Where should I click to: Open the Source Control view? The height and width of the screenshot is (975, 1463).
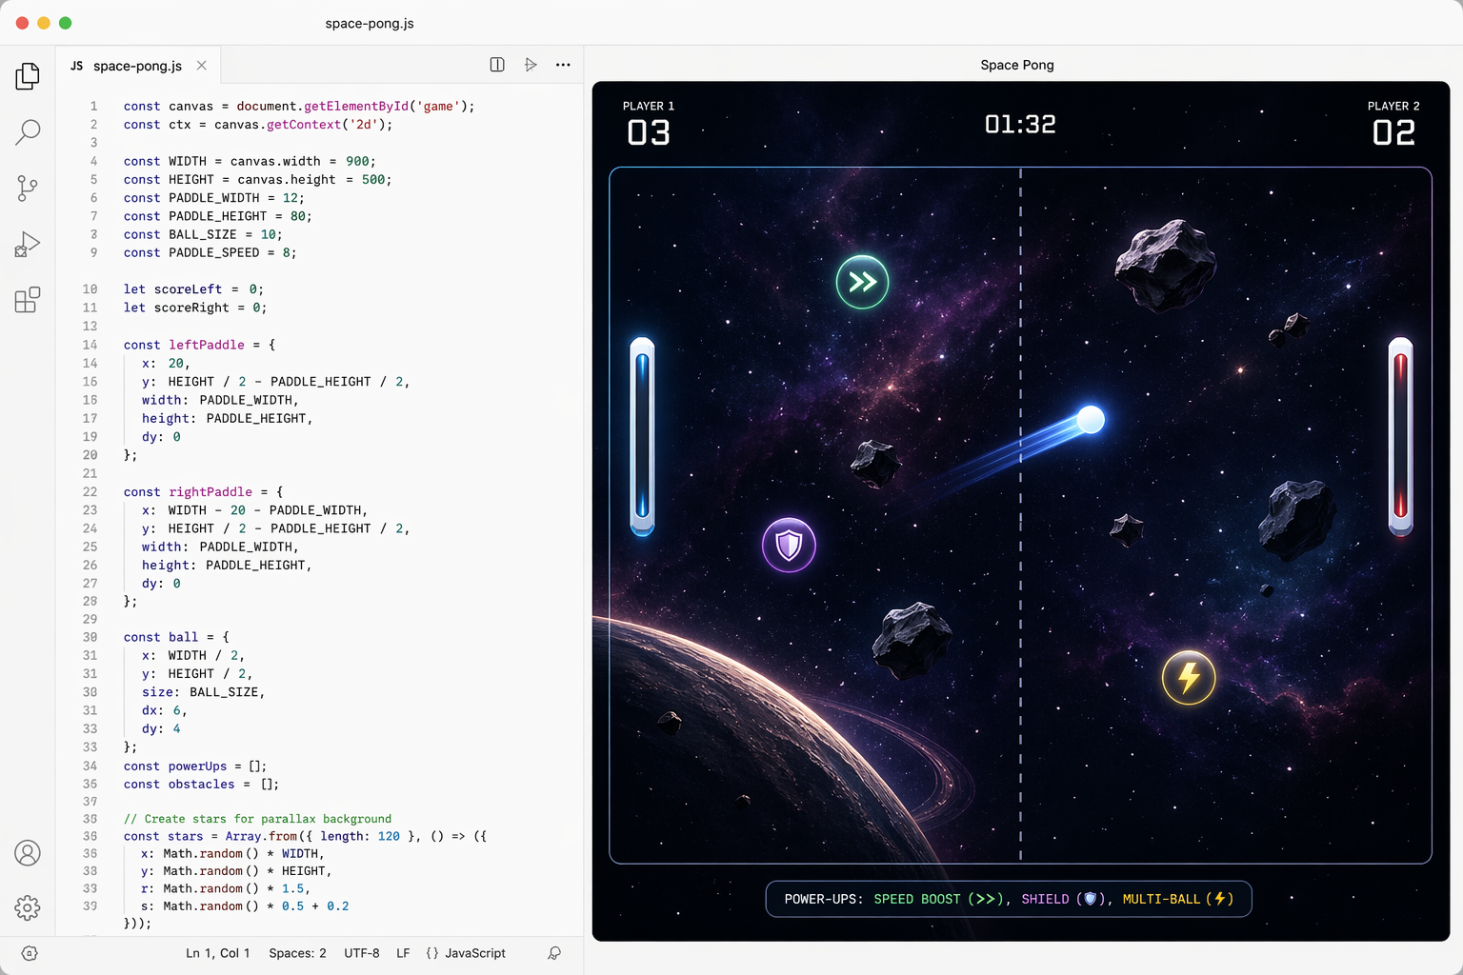(x=28, y=188)
